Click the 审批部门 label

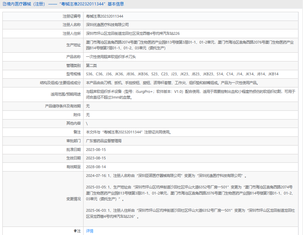click(73, 141)
